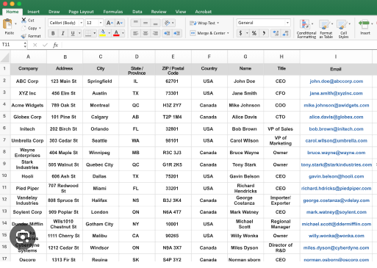The width and height of the screenshot is (377, 268).
Task: Expand the Merge & Center dropdown arrow
Action: [228, 33]
